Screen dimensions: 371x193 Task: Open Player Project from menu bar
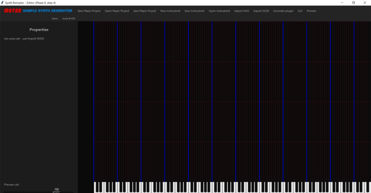[x=117, y=11]
